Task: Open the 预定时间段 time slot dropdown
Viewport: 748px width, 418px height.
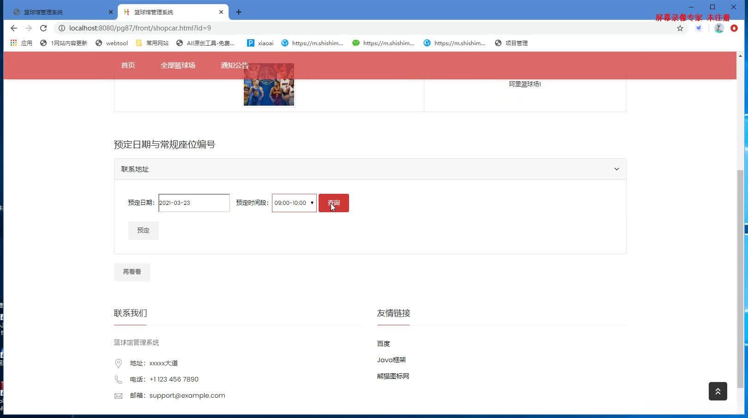Action: [294, 203]
